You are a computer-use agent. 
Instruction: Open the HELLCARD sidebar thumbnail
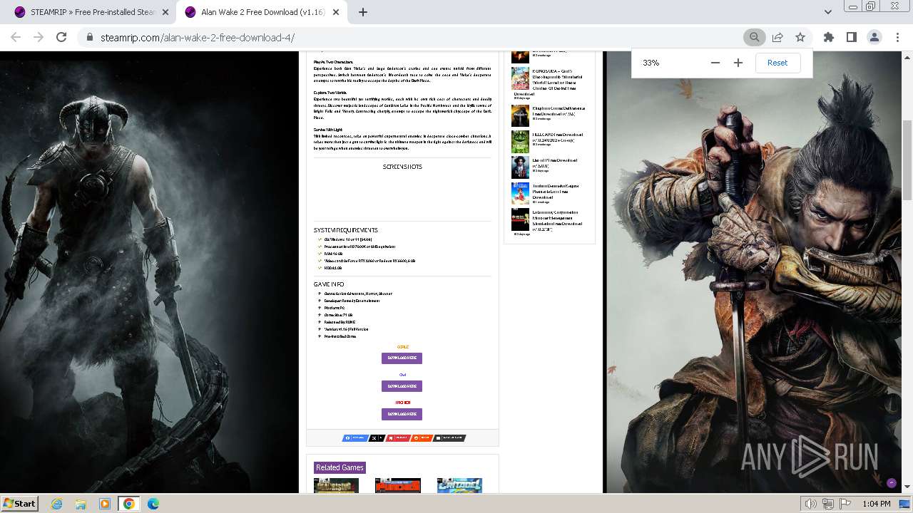520,142
